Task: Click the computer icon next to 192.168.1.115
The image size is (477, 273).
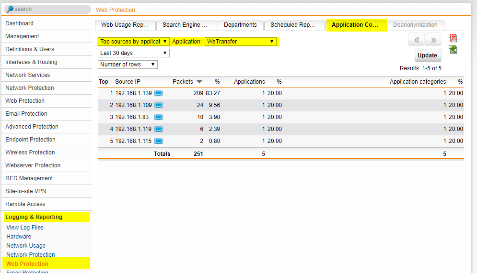Action: tap(159, 141)
